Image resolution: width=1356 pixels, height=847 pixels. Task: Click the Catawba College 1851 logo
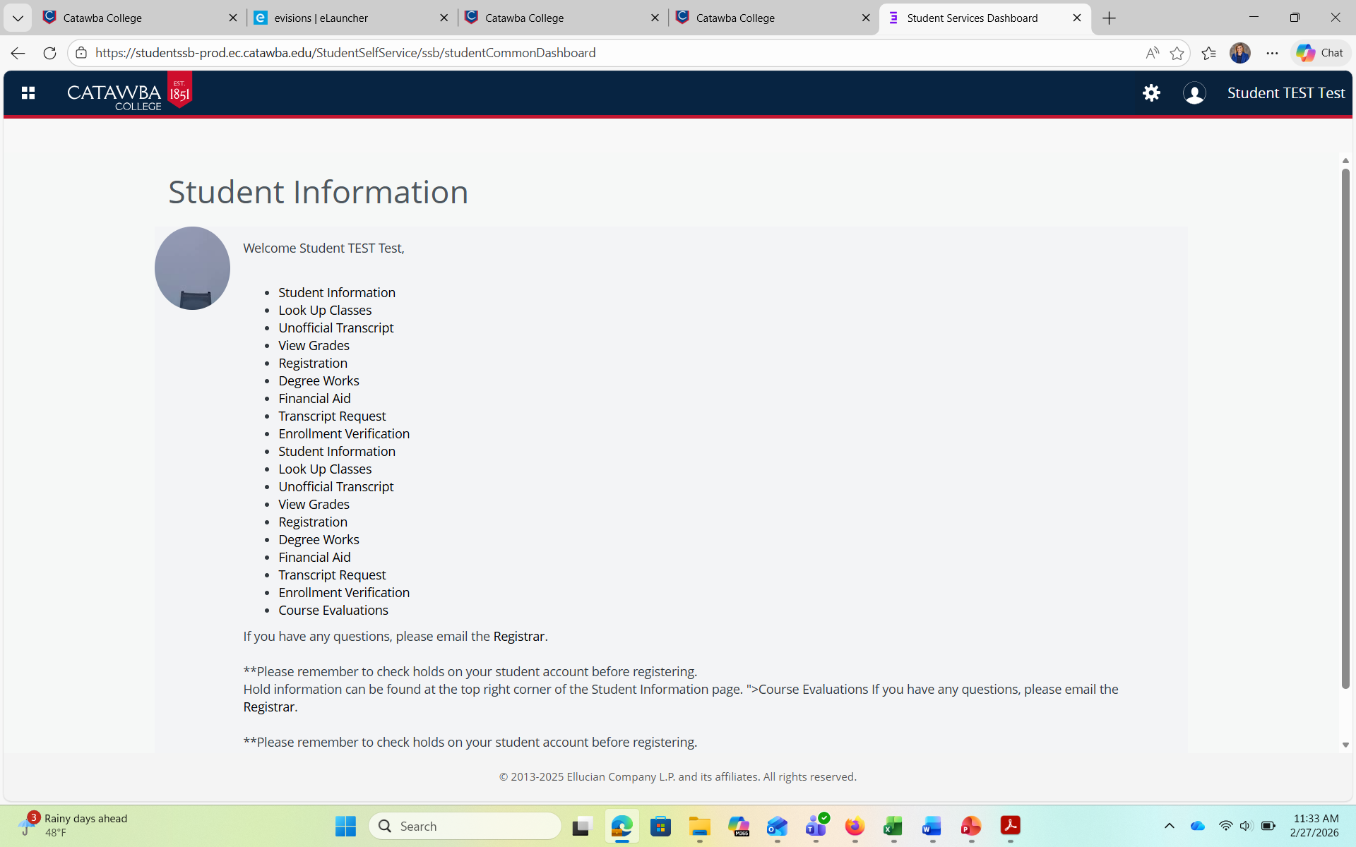[x=129, y=92]
